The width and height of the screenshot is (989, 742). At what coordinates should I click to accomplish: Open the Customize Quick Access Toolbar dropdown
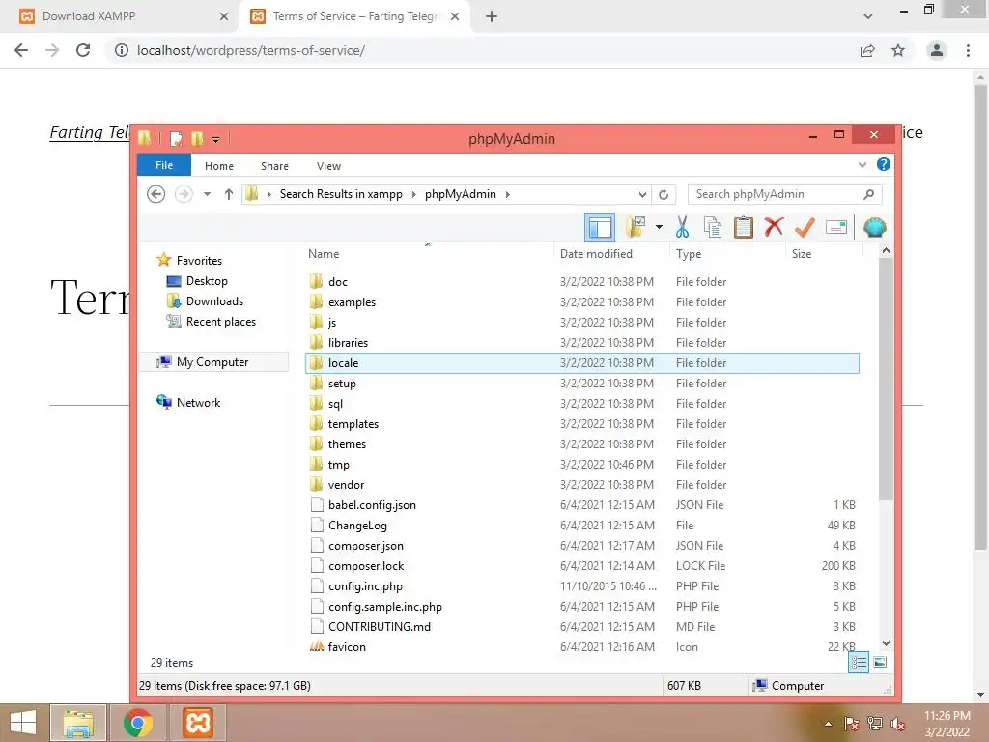tap(215, 139)
